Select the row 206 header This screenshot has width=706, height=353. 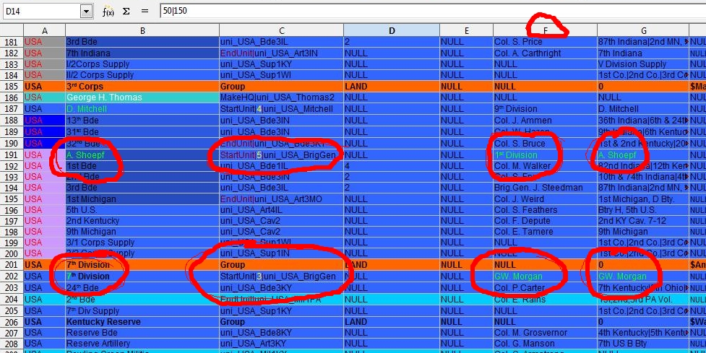click(x=12, y=321)
